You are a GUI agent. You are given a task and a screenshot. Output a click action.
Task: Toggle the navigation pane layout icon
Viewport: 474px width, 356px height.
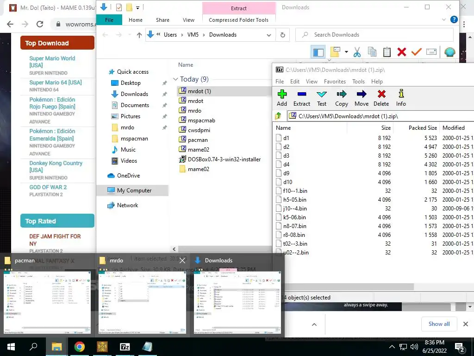pyautogui.click(x=318, y=52)
